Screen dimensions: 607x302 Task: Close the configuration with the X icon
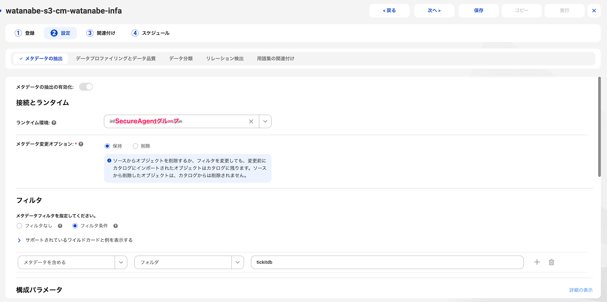[x=594, y=11]
